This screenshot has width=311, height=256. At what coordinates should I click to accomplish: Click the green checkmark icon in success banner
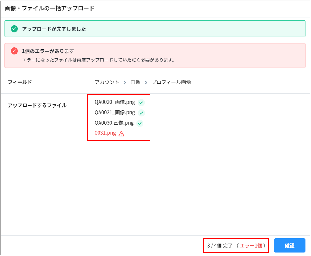[14, 29]
